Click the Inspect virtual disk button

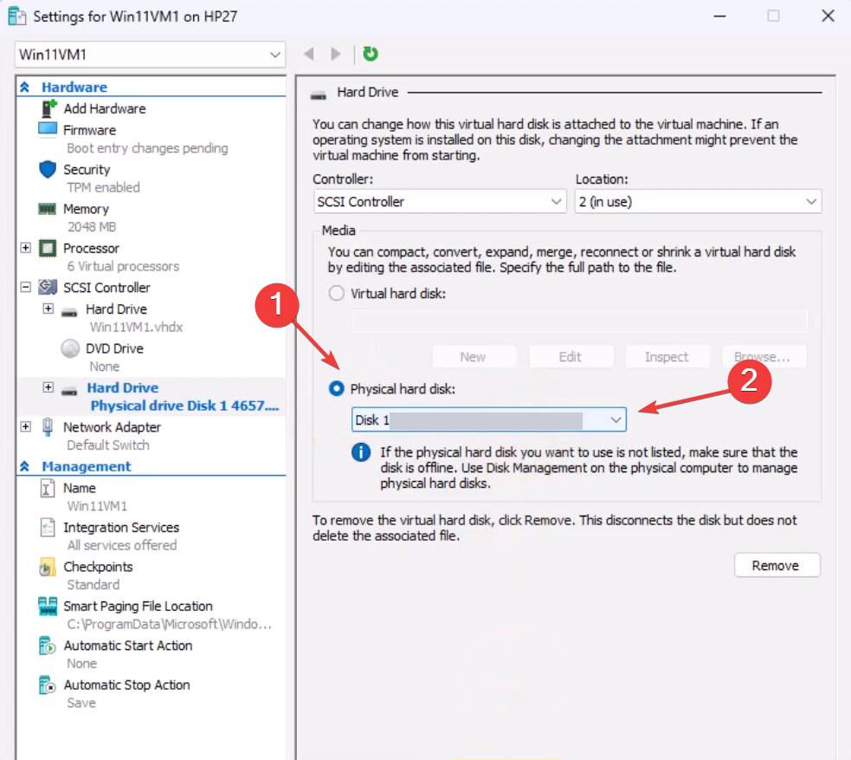667,356
